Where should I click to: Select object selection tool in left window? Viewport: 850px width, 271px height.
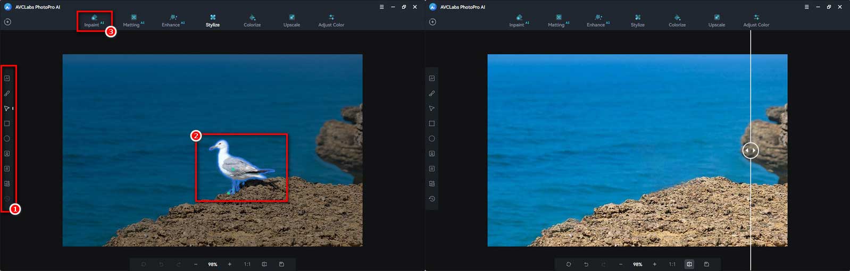pos(7,184)
